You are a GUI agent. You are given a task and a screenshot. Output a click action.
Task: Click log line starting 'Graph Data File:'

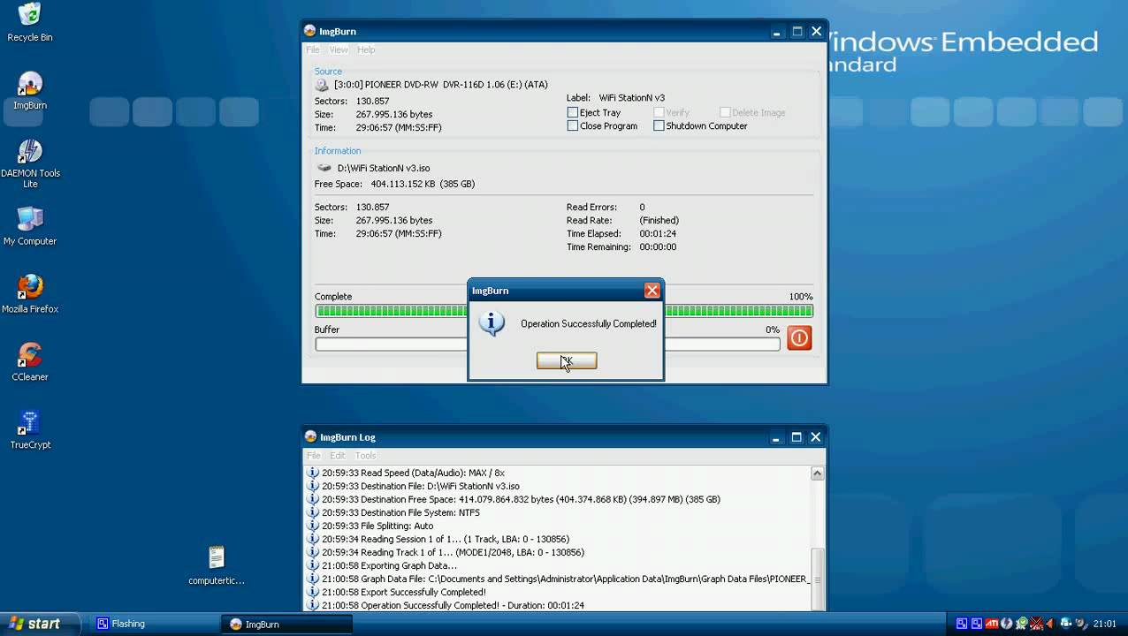[x=566, y=579]
